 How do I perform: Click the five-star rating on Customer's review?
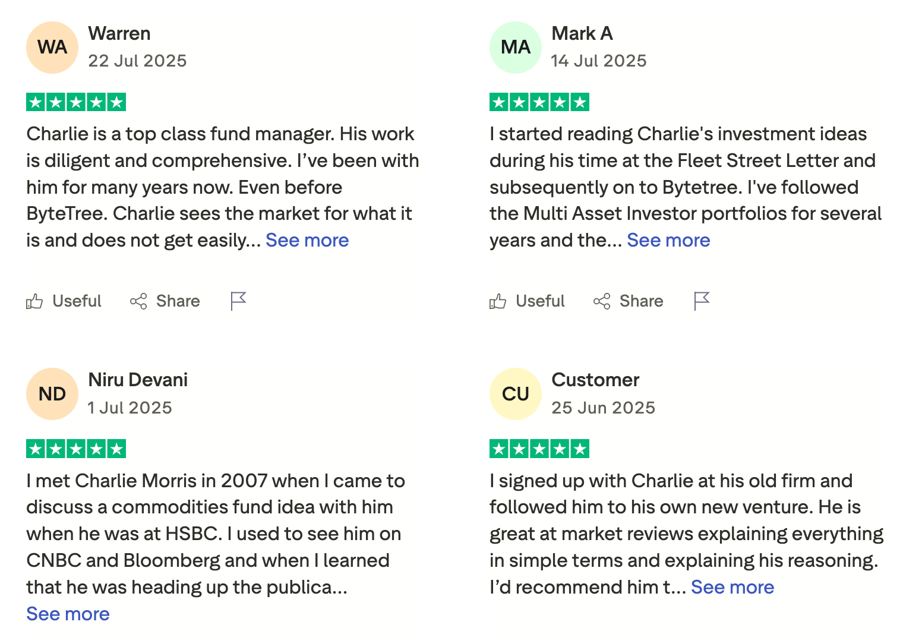539,449
